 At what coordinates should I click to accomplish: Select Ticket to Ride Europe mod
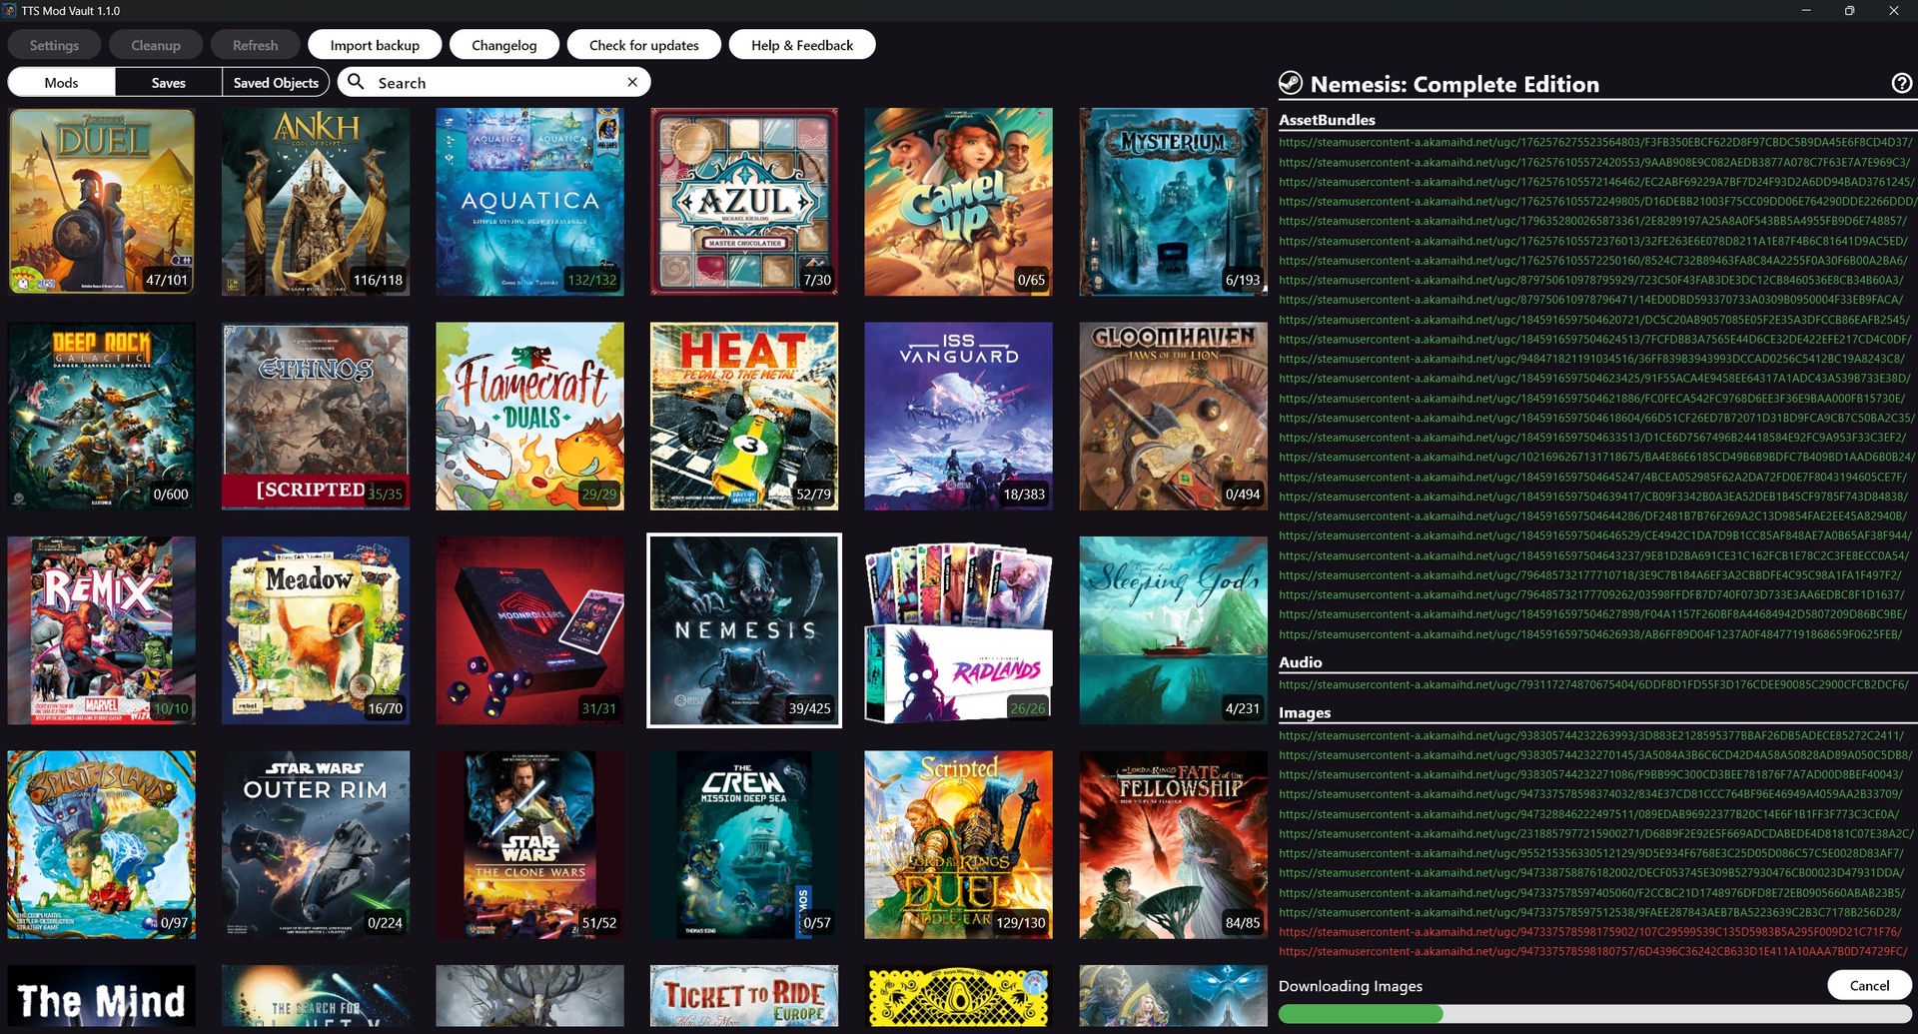744,997
